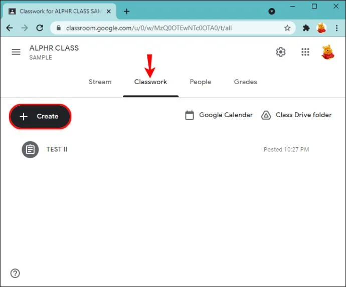Viewport: 346px width, 287px height.
Task: Click the ALPHR CLASS title
Action: 54,48
